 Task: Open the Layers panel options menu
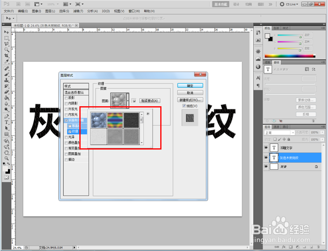pyautogui.click(x=323, y=127)
